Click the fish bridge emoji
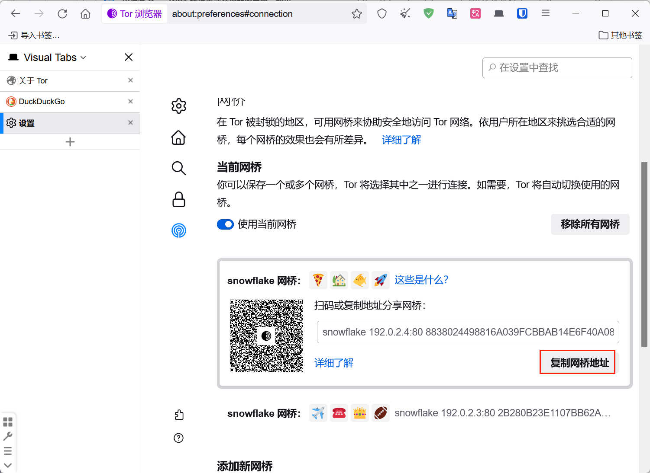Screen dimensions: 650x473 click(360, 280)
